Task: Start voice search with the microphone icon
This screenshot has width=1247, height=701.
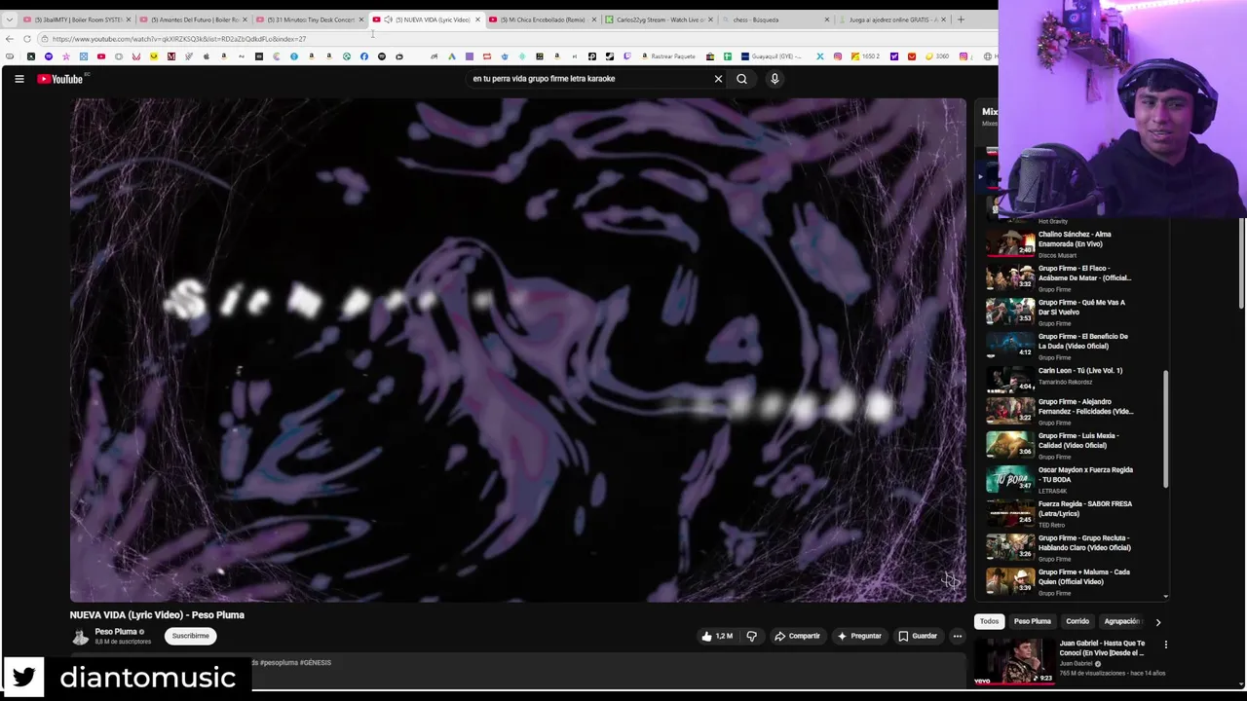Action: pos(775,79)
